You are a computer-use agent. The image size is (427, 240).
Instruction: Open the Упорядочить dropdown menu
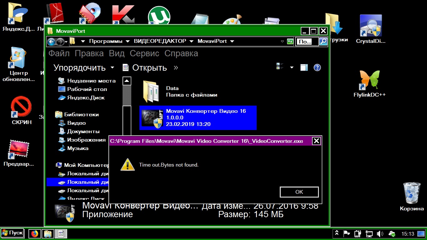click(84, 68)
